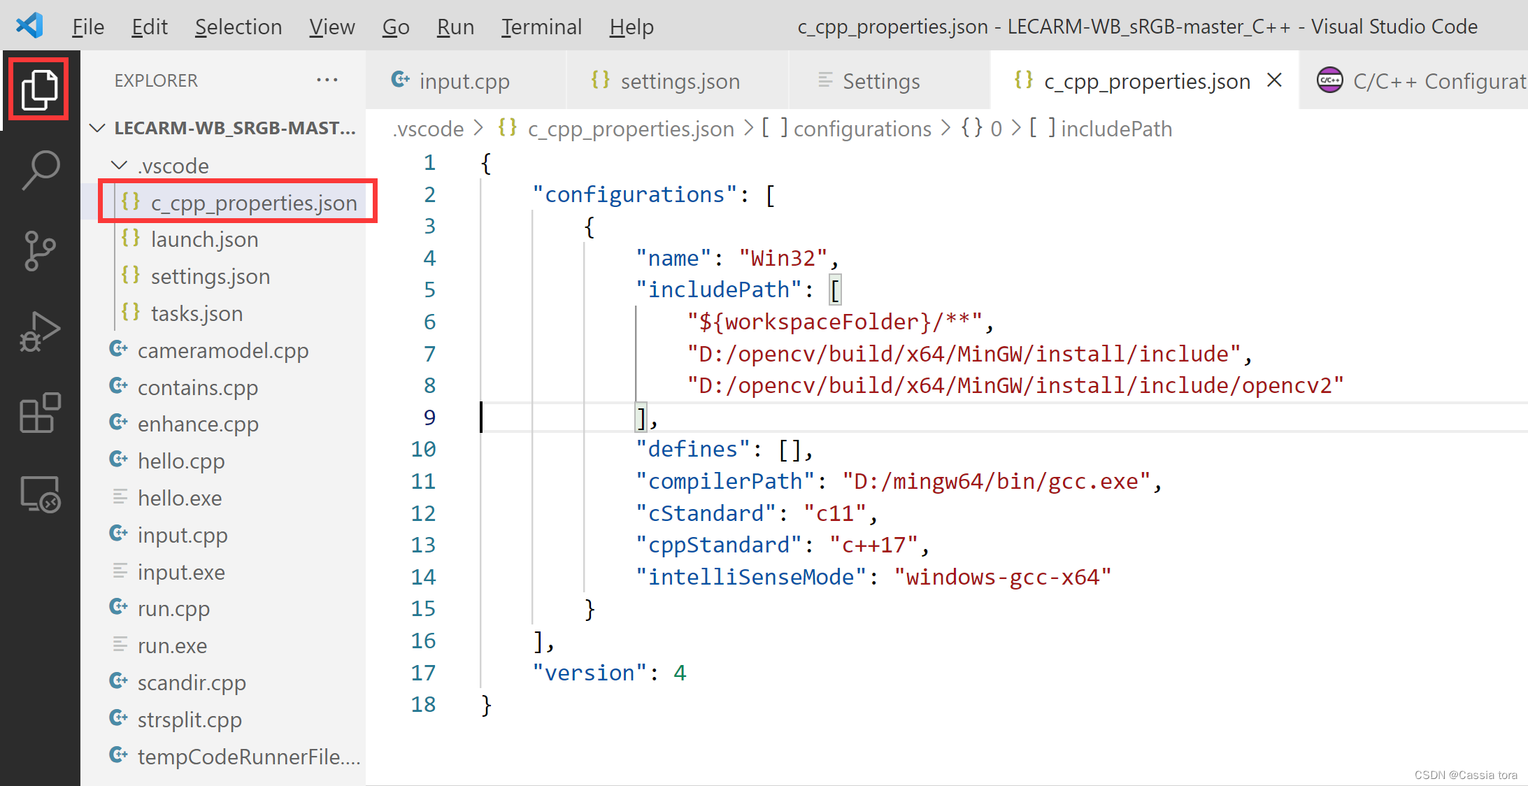The image size is (1528, 786).
Task: Open the configurations breadcrumb dropdown
Action: pos(863,128)
